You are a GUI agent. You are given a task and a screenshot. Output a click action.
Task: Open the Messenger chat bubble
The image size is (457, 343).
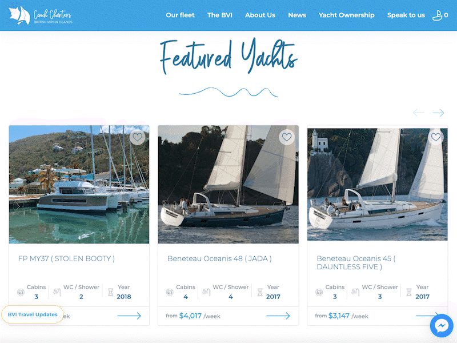coord(442,325)
